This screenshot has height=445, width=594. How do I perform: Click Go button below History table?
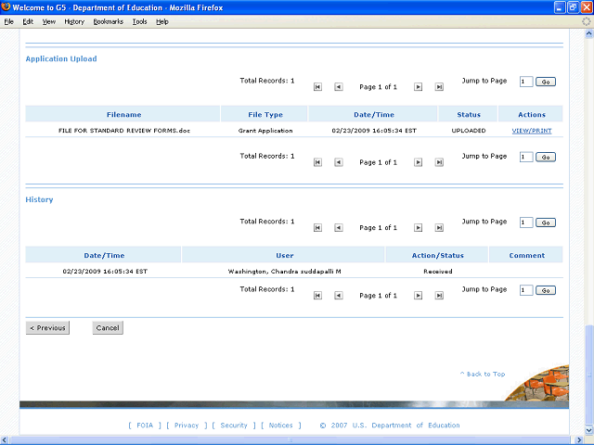pyautogui.click(x=546, y=290)
